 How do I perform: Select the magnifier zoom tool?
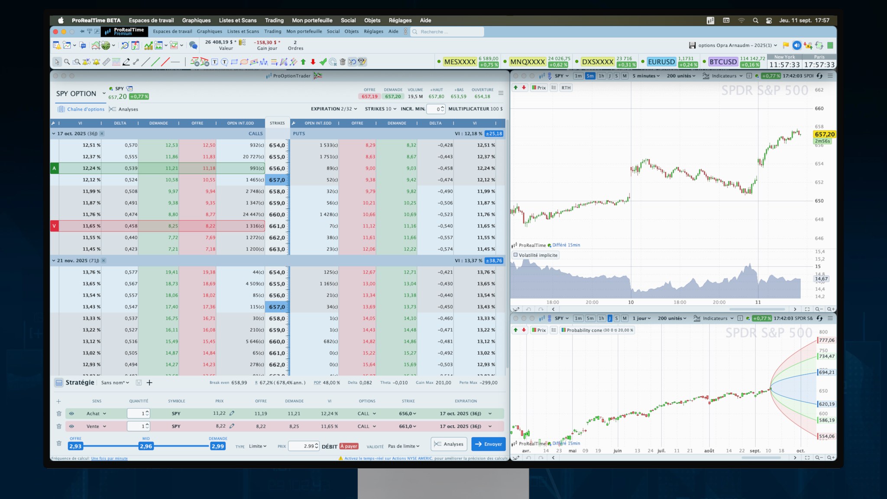[x=67, y=62]
